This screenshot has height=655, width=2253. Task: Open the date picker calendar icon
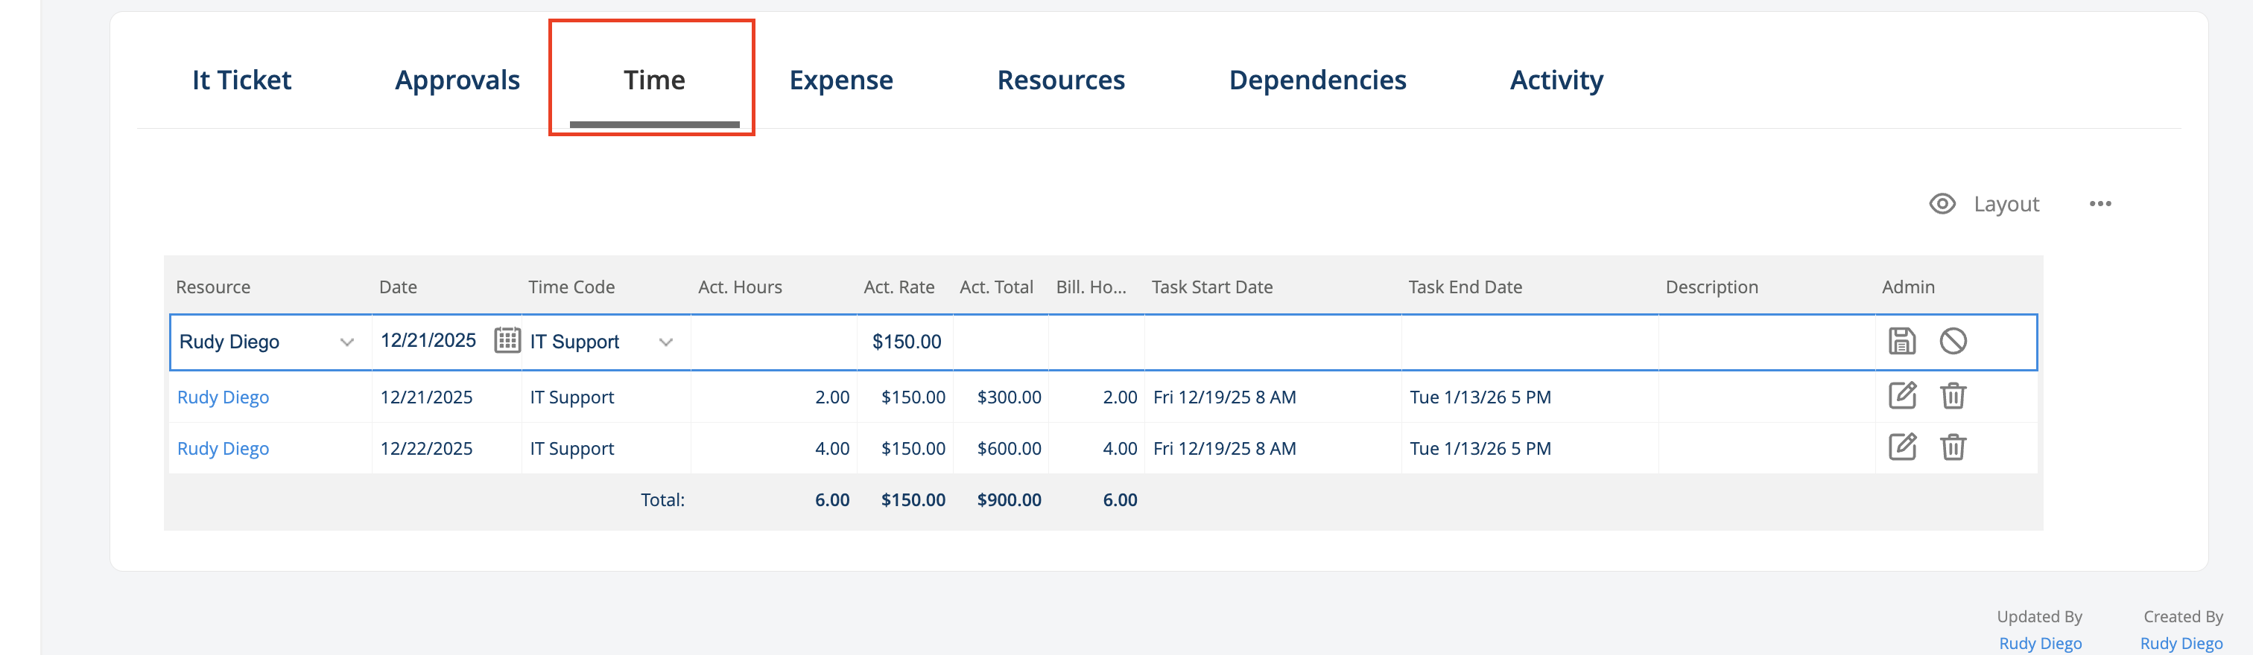click(507, 339)
